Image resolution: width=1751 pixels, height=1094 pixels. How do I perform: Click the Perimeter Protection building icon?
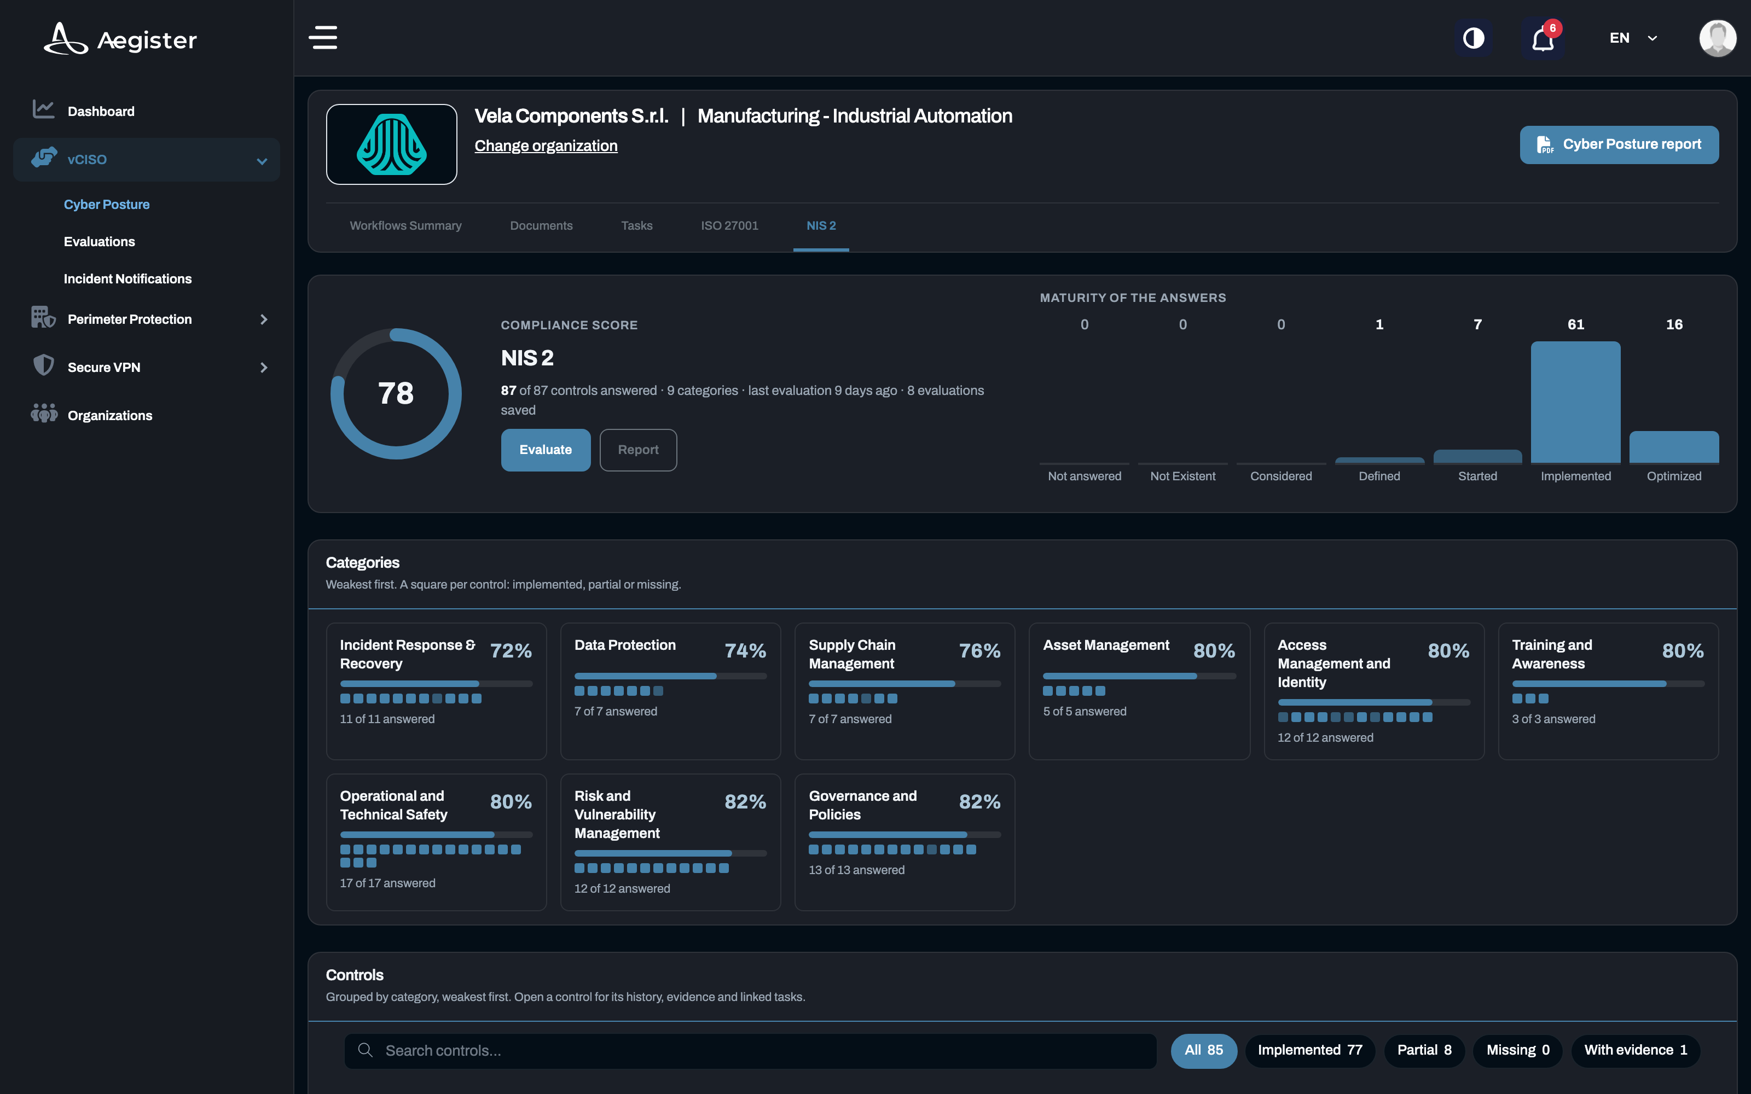point(43,317)
